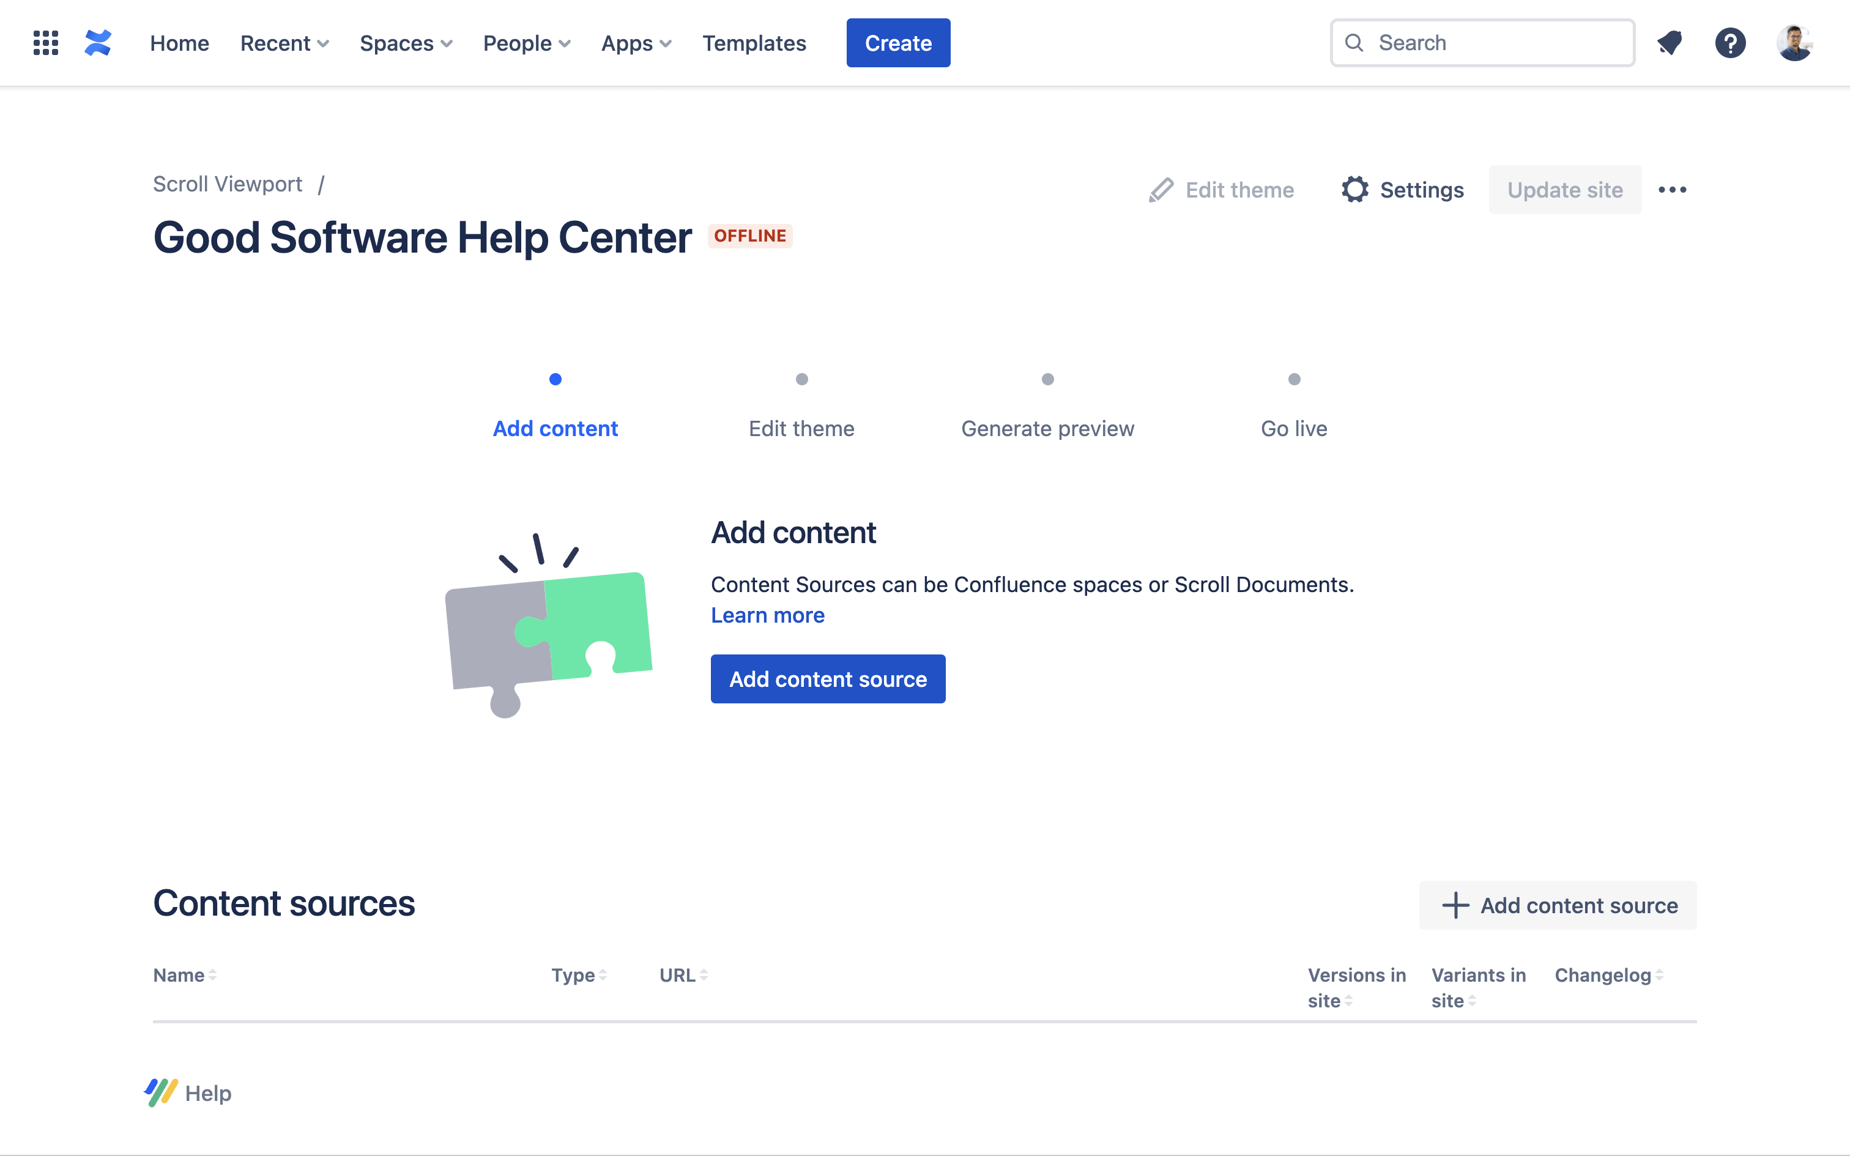The image size is (1850, 1156).
Task: Open the Learn more link
Action: (768, 615)
